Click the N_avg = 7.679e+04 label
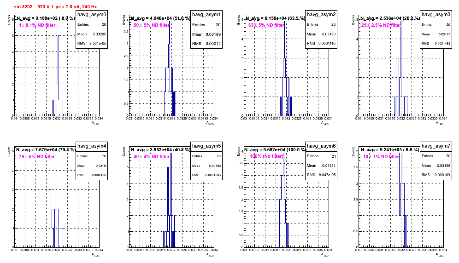This screenshot has height=263, width=459. 45,149
